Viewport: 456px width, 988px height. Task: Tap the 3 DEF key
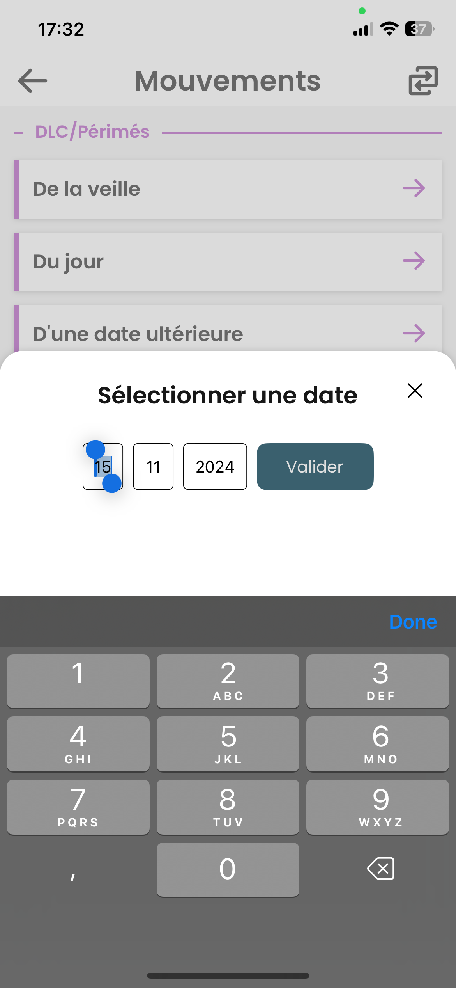point(378,681)
